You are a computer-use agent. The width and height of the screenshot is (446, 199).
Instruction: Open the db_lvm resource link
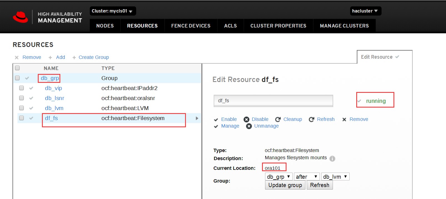coord(54,108)
